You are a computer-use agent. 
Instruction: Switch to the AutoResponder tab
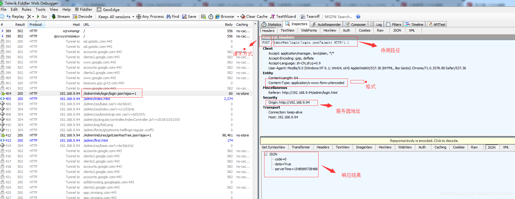[x=326, y=25]
